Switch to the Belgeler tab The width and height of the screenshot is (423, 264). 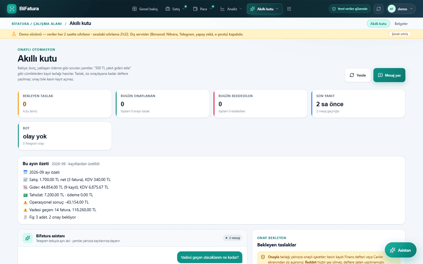pyautogui.click(x=401, y=24)
